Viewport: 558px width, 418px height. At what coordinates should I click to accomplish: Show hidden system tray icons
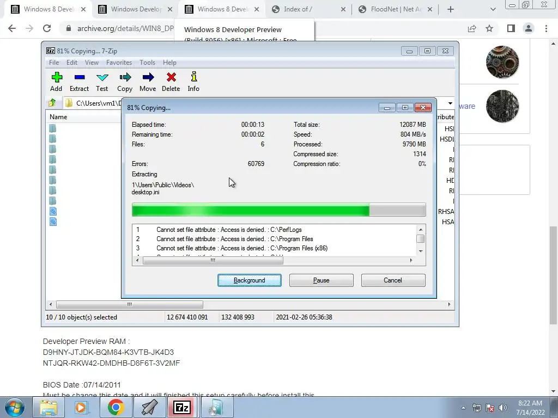pos(463,408)
